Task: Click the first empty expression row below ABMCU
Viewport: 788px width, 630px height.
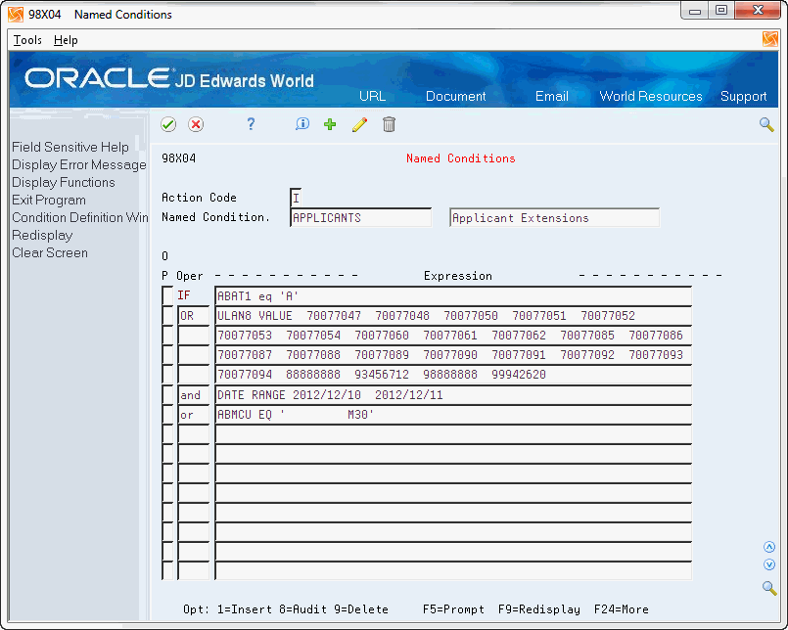Action: 453,434
